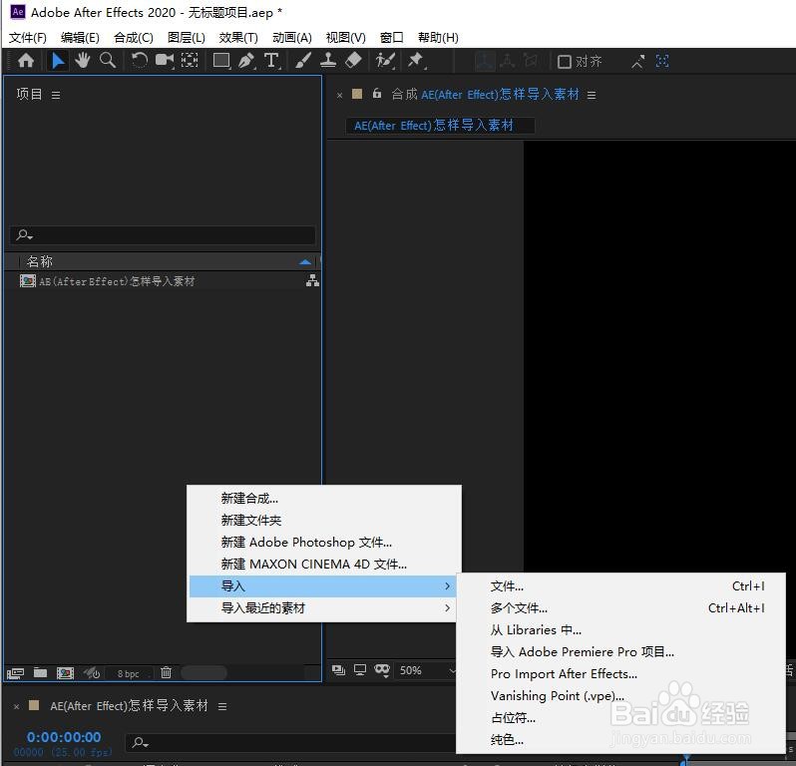Open the 合成(C) menu
796x766 pixels.
[134, 38]
